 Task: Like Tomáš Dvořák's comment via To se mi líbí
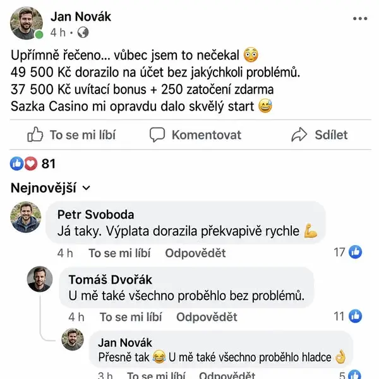point(131,317)
